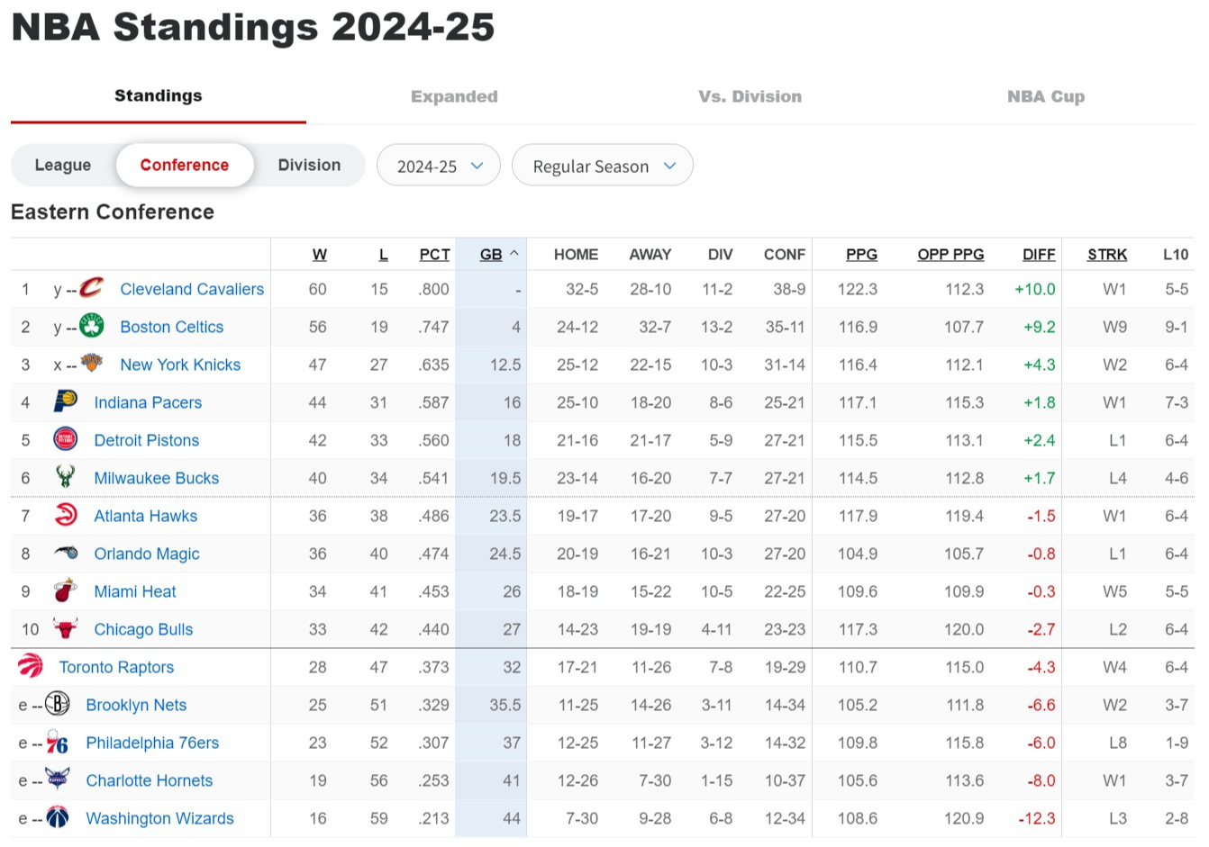Switch to the Standings tab

pyautogui.click(x=159, y=95)
